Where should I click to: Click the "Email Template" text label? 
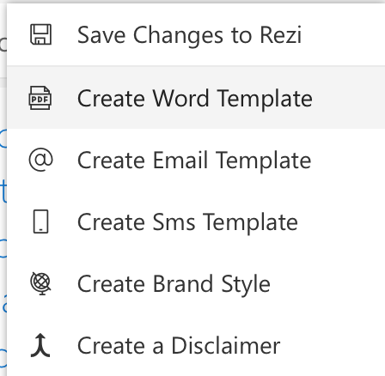[x=232, y=161]
